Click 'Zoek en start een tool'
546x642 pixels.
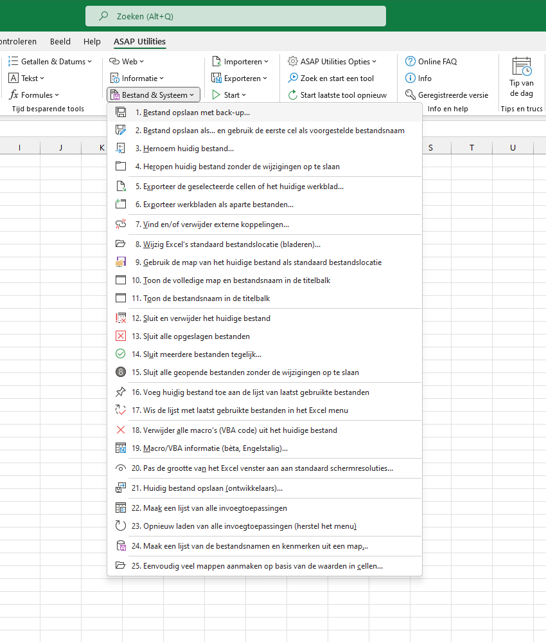point(330,78)
